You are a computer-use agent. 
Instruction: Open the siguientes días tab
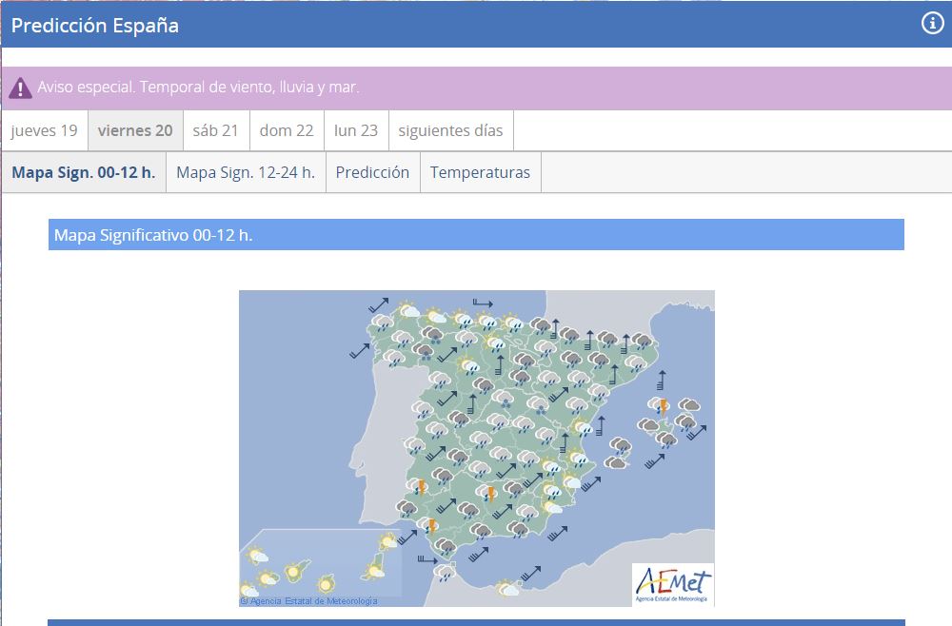[450, 130]
